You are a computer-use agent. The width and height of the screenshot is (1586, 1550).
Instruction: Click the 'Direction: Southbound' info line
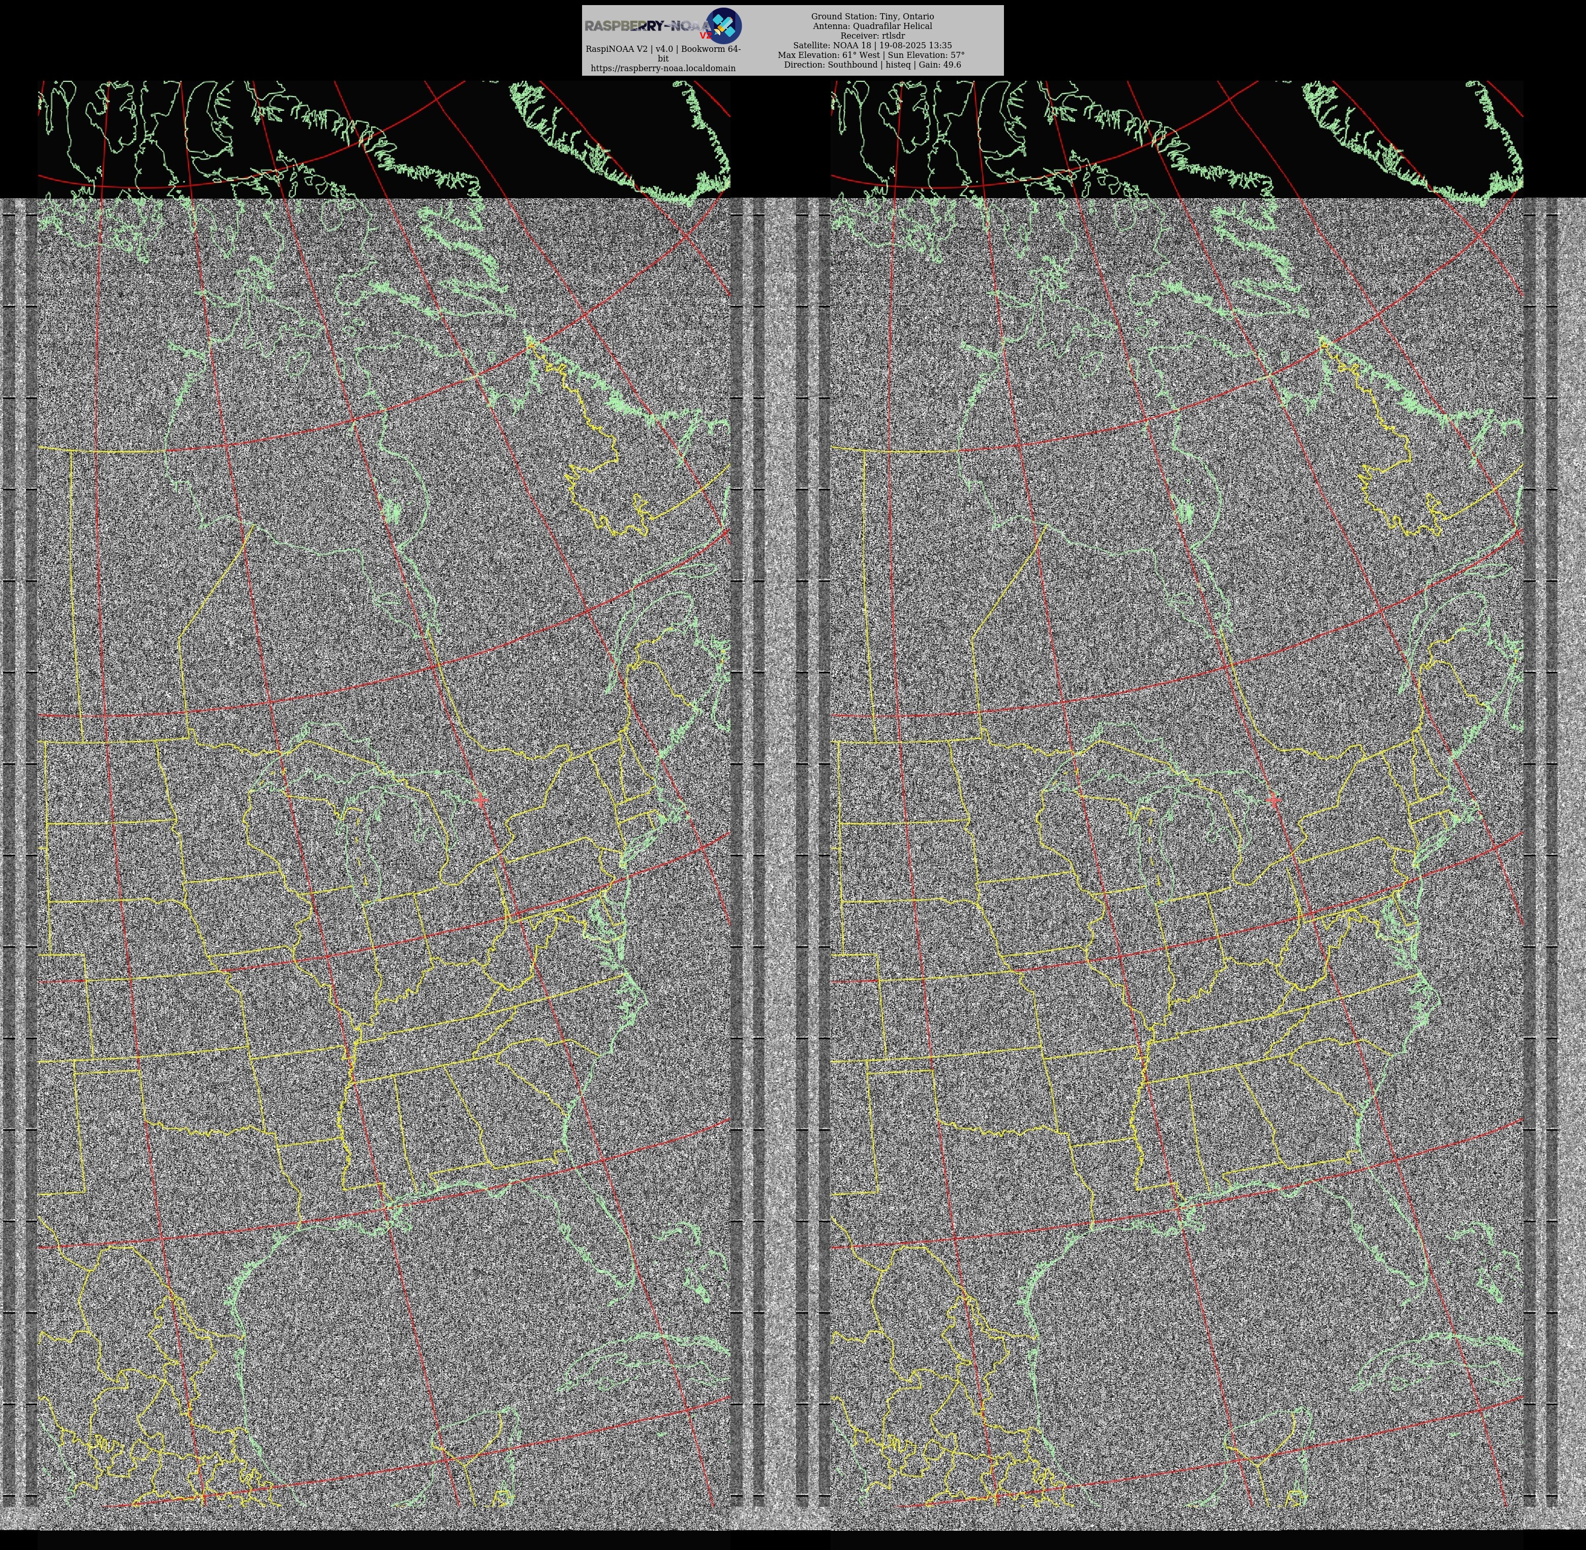click(872, 65)
